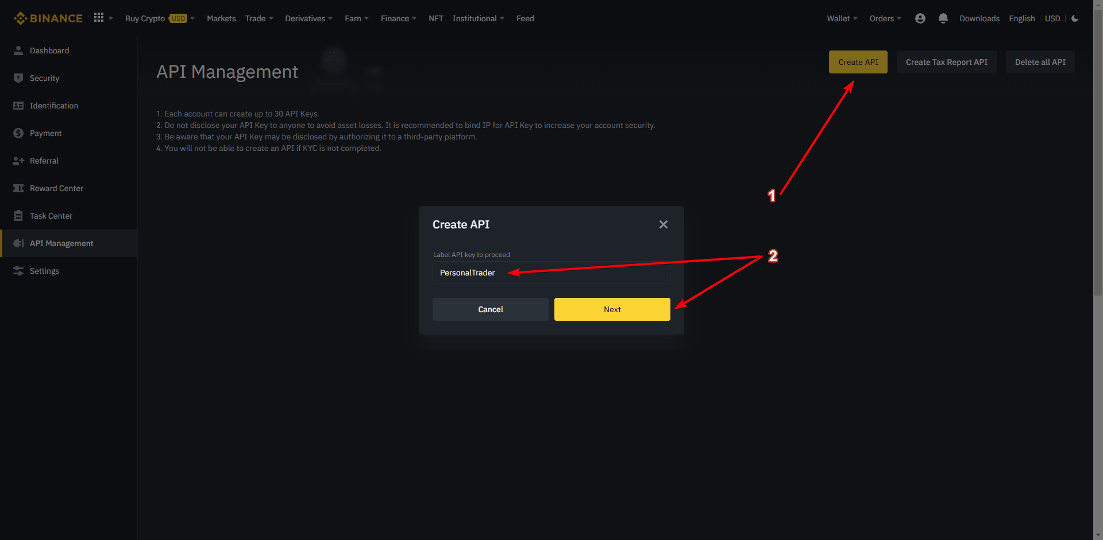Expand the Derivatives dropdown menu
1103x540 pixels.
tap(308, 18)
